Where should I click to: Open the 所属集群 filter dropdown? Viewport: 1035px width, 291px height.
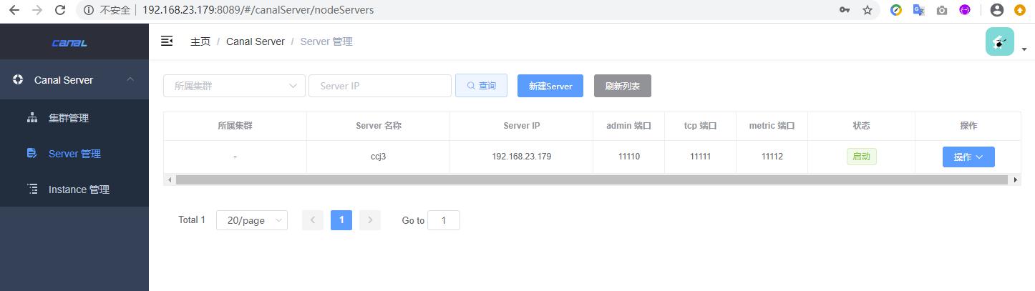(234, 86)
